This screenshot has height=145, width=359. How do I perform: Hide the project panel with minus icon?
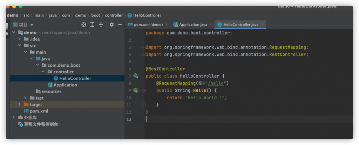pos(120,24)
